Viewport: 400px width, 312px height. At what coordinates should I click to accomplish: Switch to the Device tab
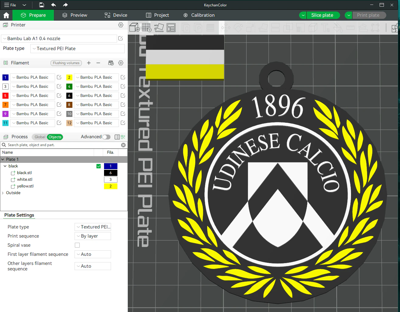click(x=116, y=15)
